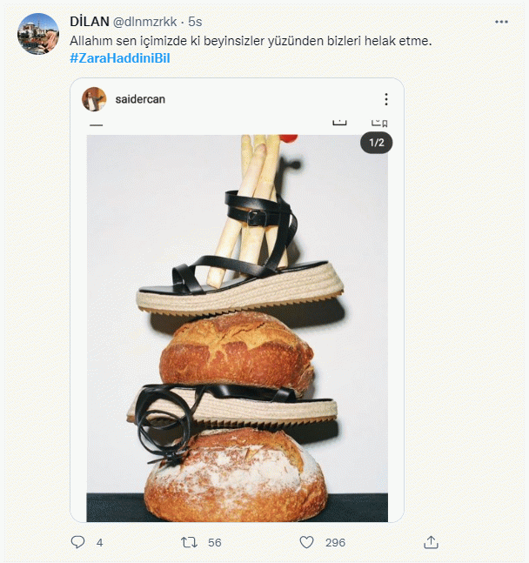Open the @dlnmzrkk handle
529x563 pixels.
pos(144,22)
